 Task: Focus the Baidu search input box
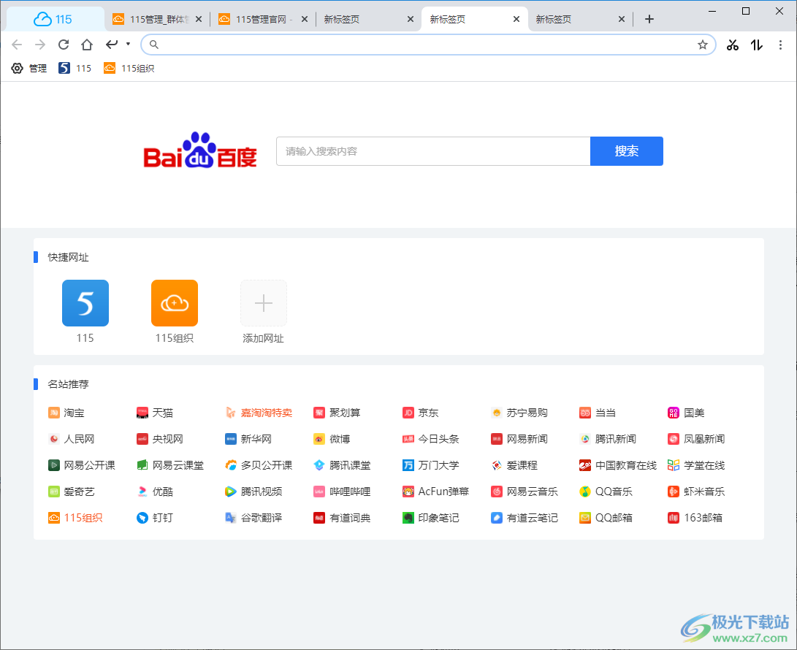point(433,151)
